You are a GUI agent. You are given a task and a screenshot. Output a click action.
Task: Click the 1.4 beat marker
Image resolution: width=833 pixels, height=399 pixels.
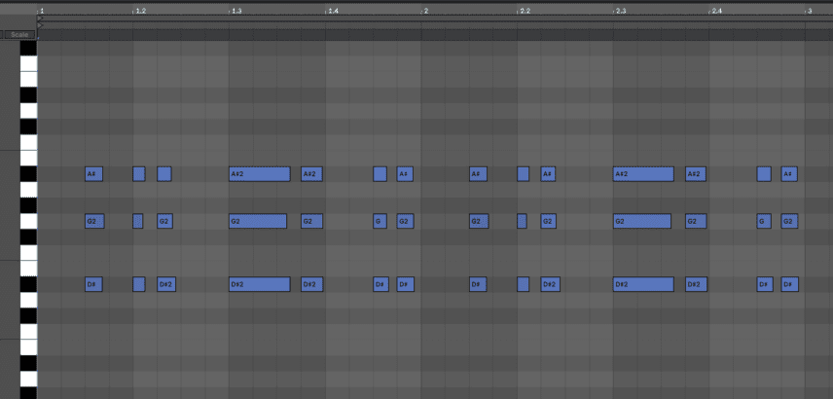pos(333,11)
